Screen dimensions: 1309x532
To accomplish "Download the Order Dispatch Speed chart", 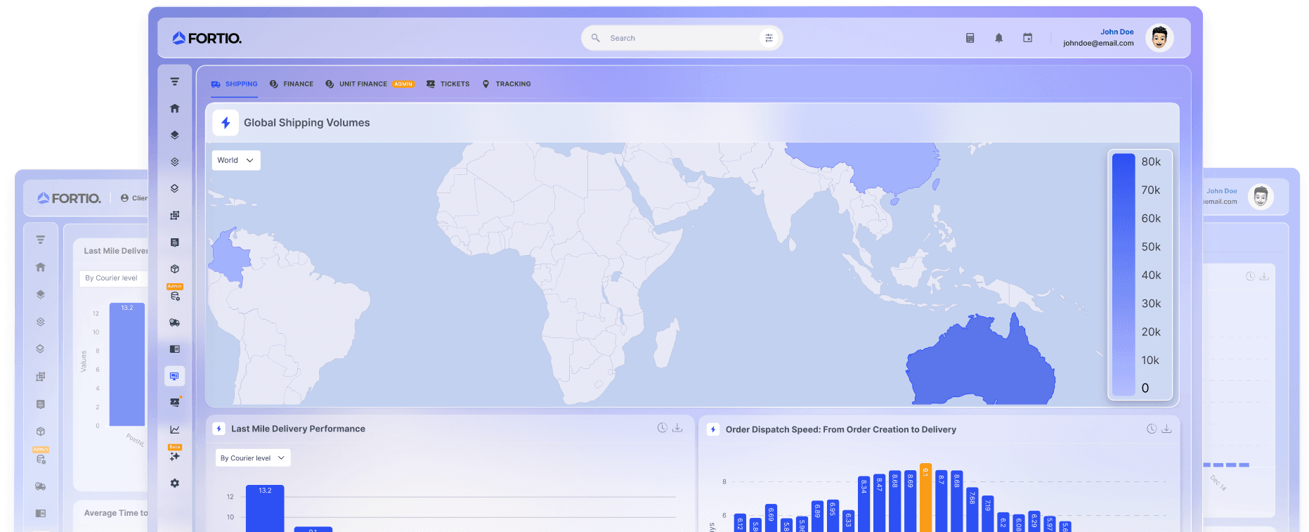I will tap(1166, 429).
